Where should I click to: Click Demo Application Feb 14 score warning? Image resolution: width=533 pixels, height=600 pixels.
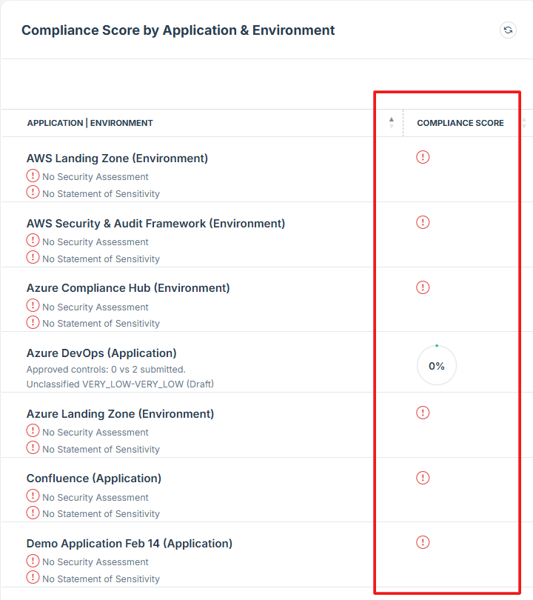point(423,542)
